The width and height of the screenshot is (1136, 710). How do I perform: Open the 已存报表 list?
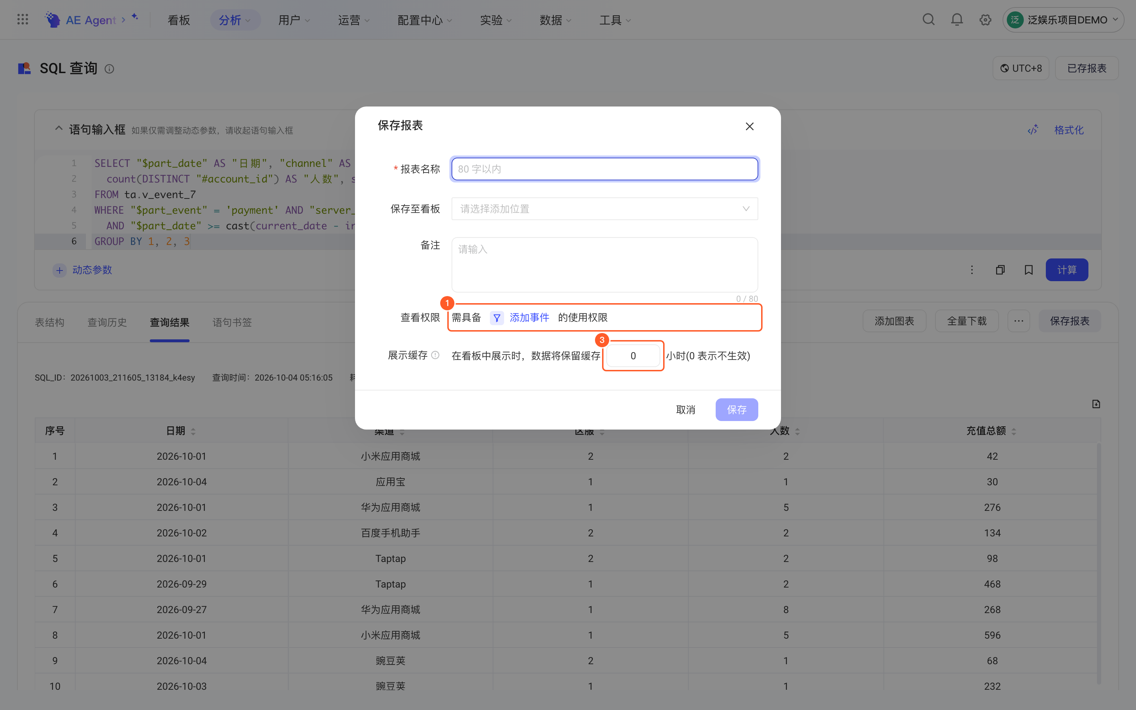pos(1087,69)
